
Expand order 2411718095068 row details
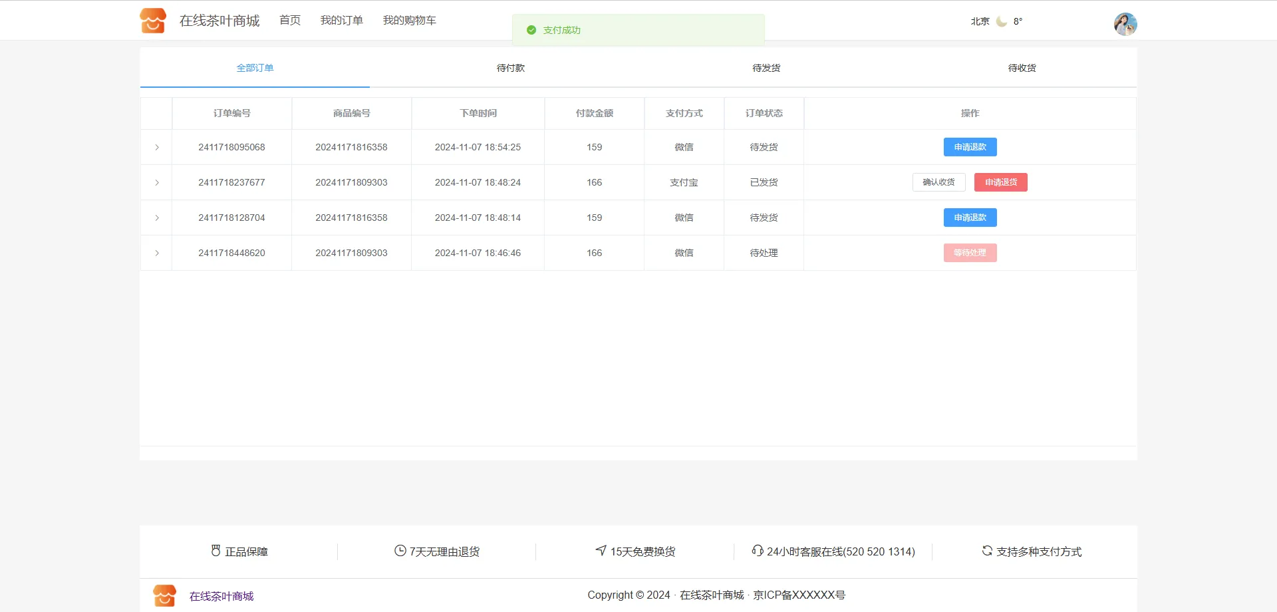pos(157,147)
